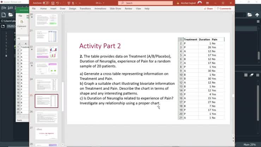Screen dimensions: 261x147
Task: Open the Spyder Edit menu
Action: click(10, 8)
